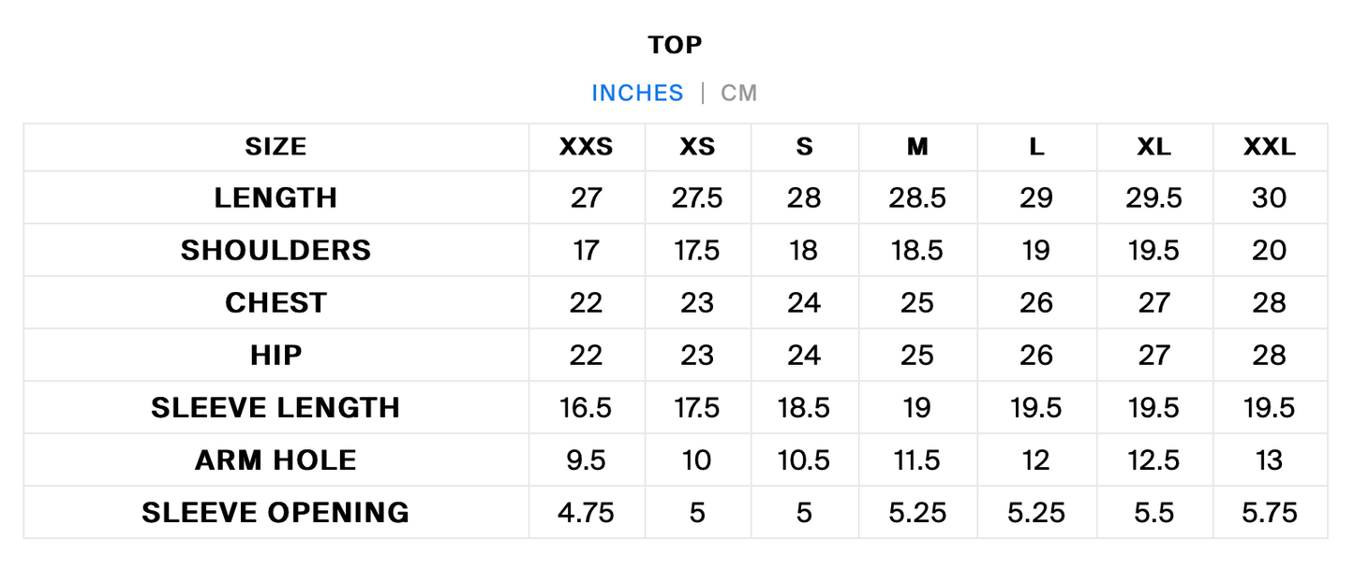Viewport: 1354px width, 584px height.
Task: Click the TOP chart heading
Action: click(x=675, y=45)
